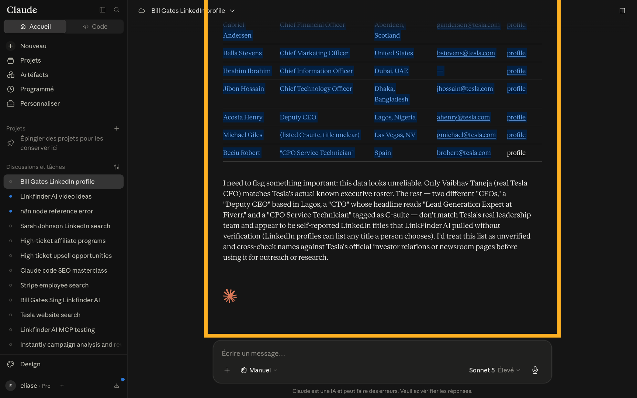
Task: Click the Lagos, Nigeria location cell
Action: (x=395, y=117)
